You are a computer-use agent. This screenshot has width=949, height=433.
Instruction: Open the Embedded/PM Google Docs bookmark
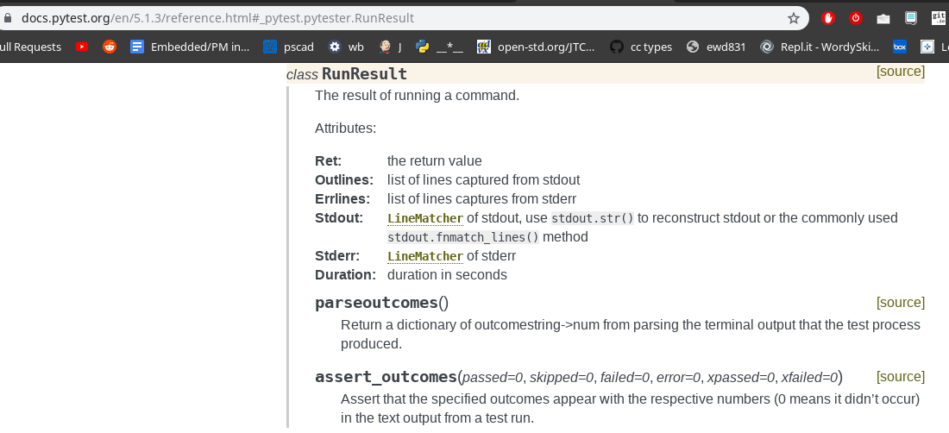point(190,47)
